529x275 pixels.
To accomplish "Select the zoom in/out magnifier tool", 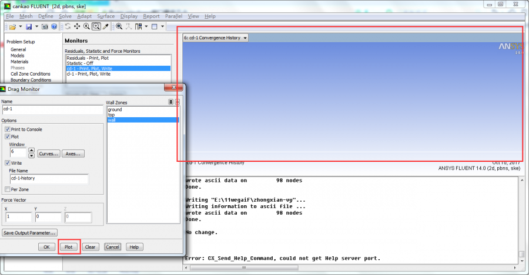I will pos(86,26).
